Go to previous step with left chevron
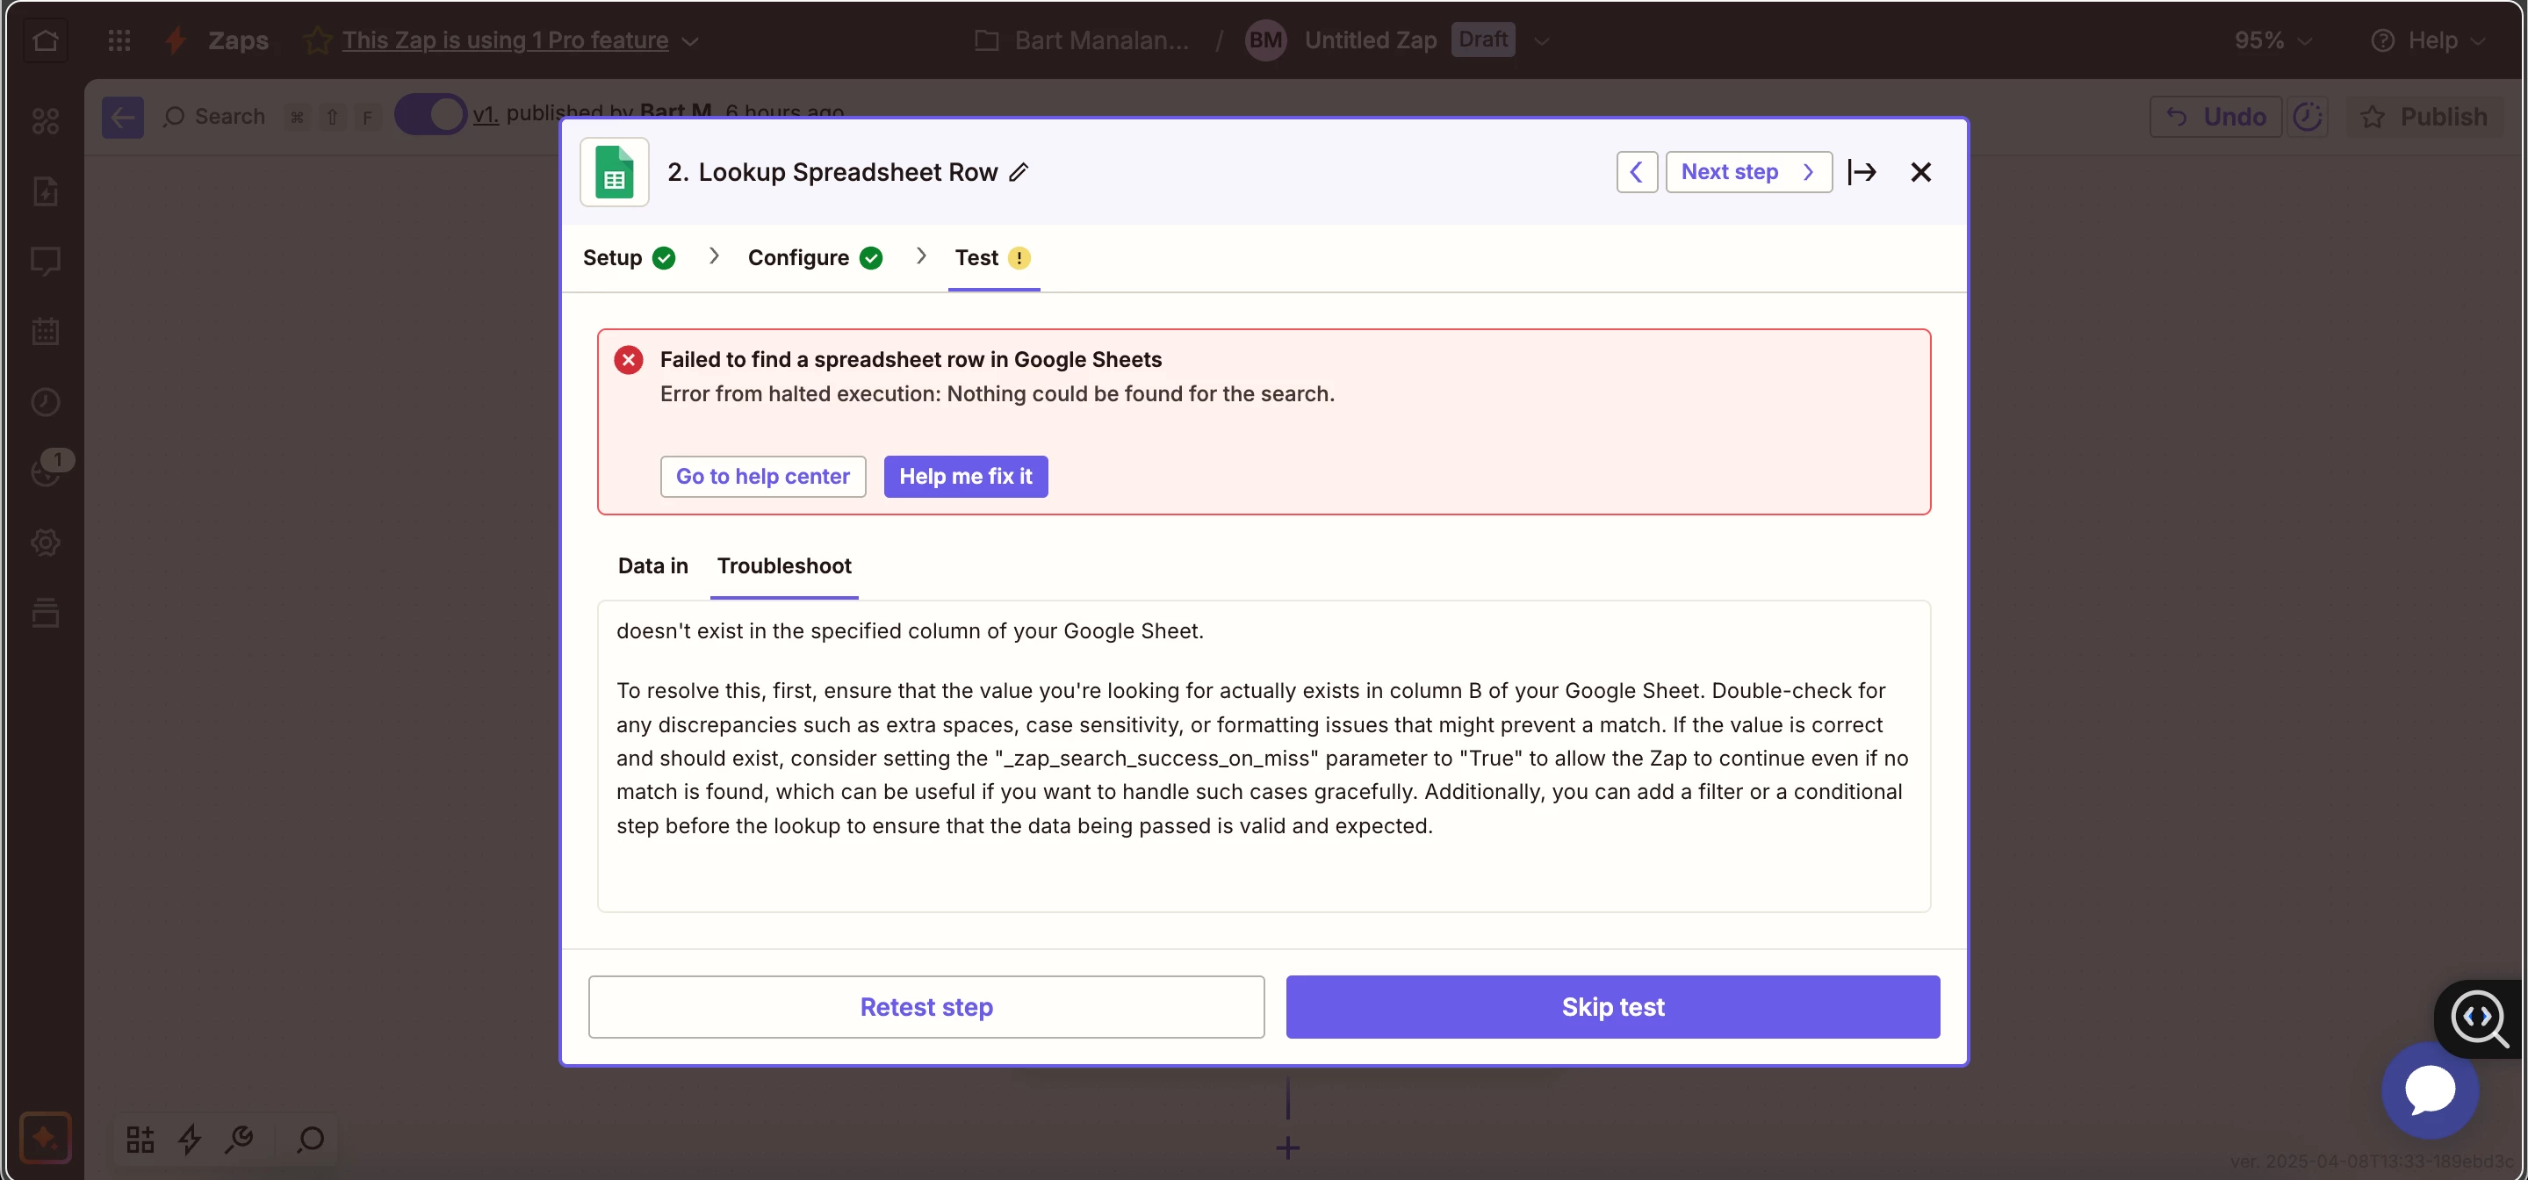 point(1637,172)
